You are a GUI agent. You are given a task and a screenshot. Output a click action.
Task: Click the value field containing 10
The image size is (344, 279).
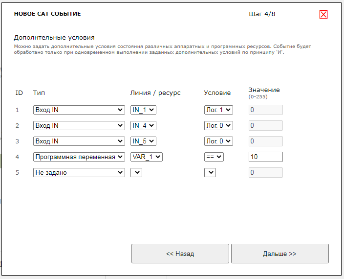pyautogui.click(x=265, y=157)
